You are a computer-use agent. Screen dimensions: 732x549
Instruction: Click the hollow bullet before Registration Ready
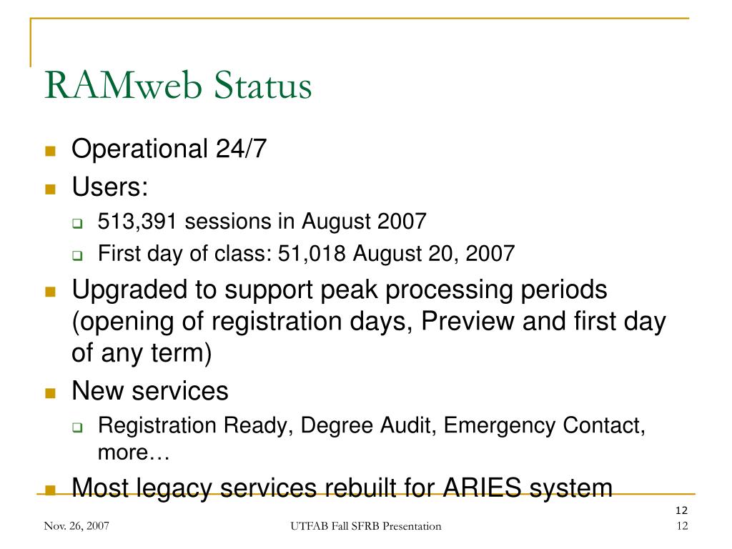[77, 427]
